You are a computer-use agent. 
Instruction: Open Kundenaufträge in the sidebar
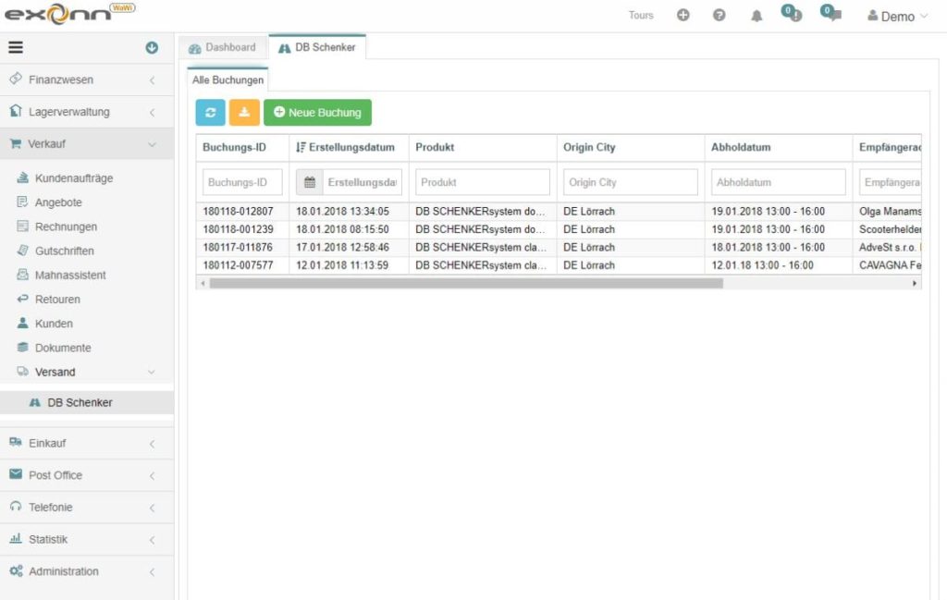point(74,178)
